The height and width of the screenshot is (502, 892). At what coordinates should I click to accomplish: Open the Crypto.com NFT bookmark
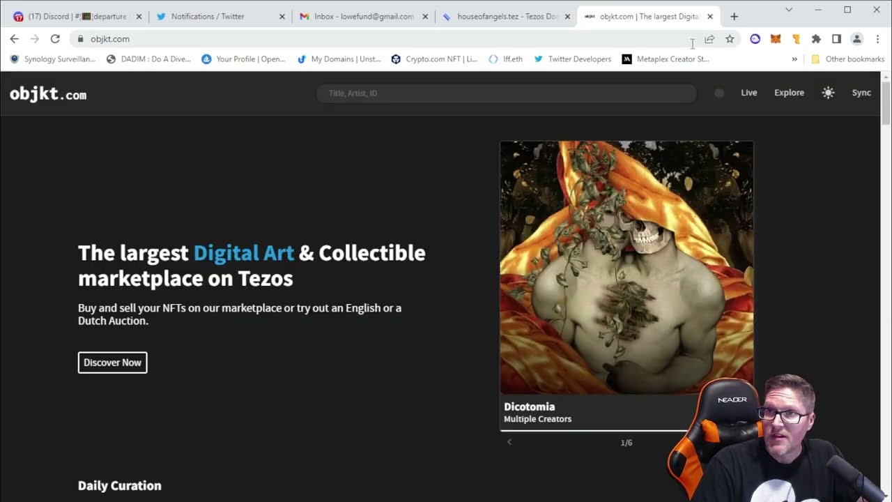coord(434,59)
